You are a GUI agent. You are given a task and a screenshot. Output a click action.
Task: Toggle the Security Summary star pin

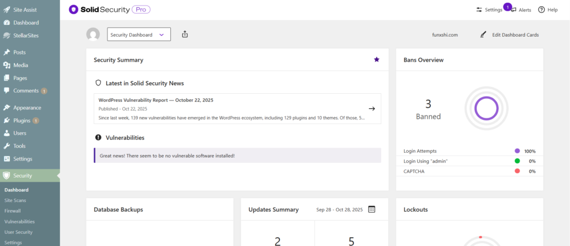click(x=376, y=59)
